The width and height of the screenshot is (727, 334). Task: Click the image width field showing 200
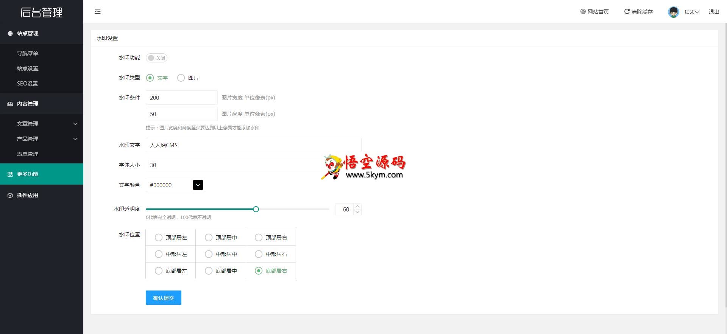[x=182, y=98]
